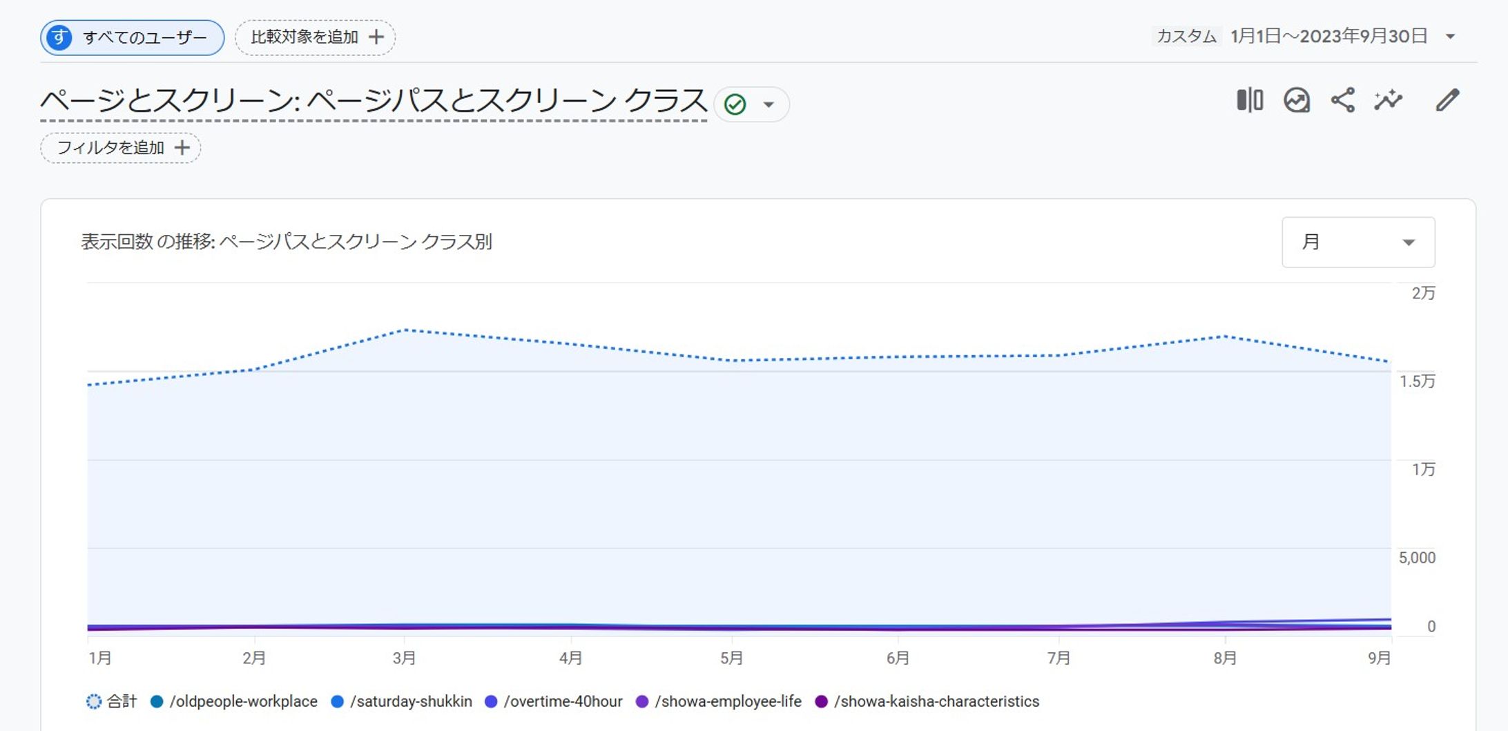Select the すべてのユーザー segment chip
Screen dimensions: 1508x731
tap(132, 37)
